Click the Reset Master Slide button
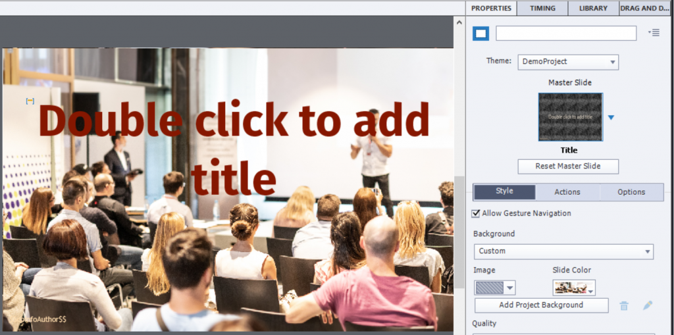Screen dimensions: 674x335 coord(567,166)
